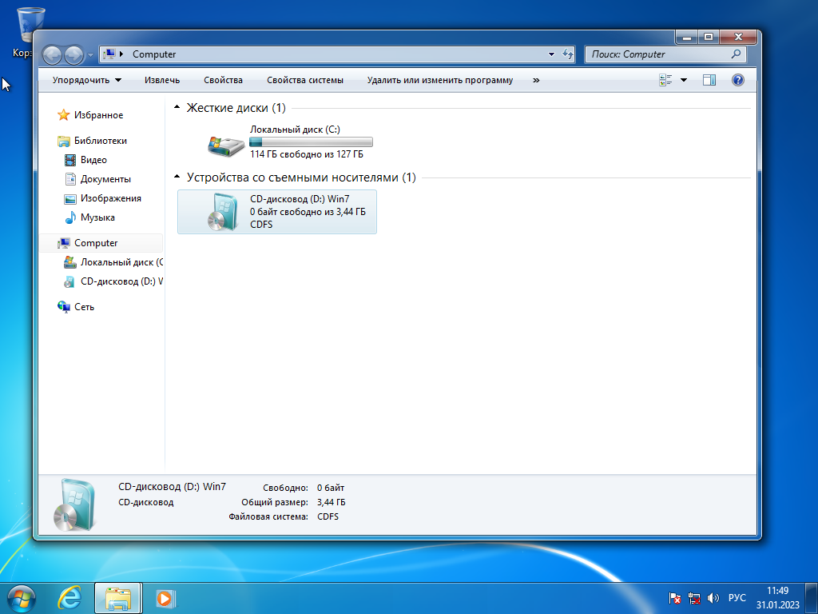The image size is (818, 614).
Task: Open Help via question mark icon
Action: tap(737, 80)
